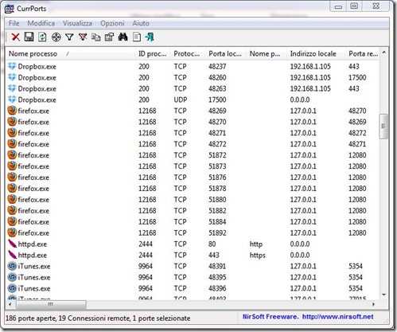Open the Modifica menu
The width and height of the screenshot is (397, 332).
(41, 23)
